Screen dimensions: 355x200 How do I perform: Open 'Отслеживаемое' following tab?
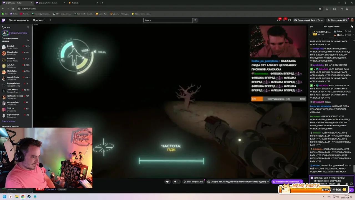[19, 20]
